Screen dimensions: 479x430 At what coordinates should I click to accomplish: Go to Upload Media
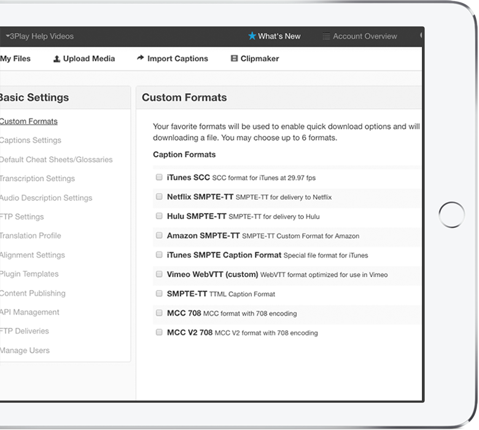[x=84, y=59]
